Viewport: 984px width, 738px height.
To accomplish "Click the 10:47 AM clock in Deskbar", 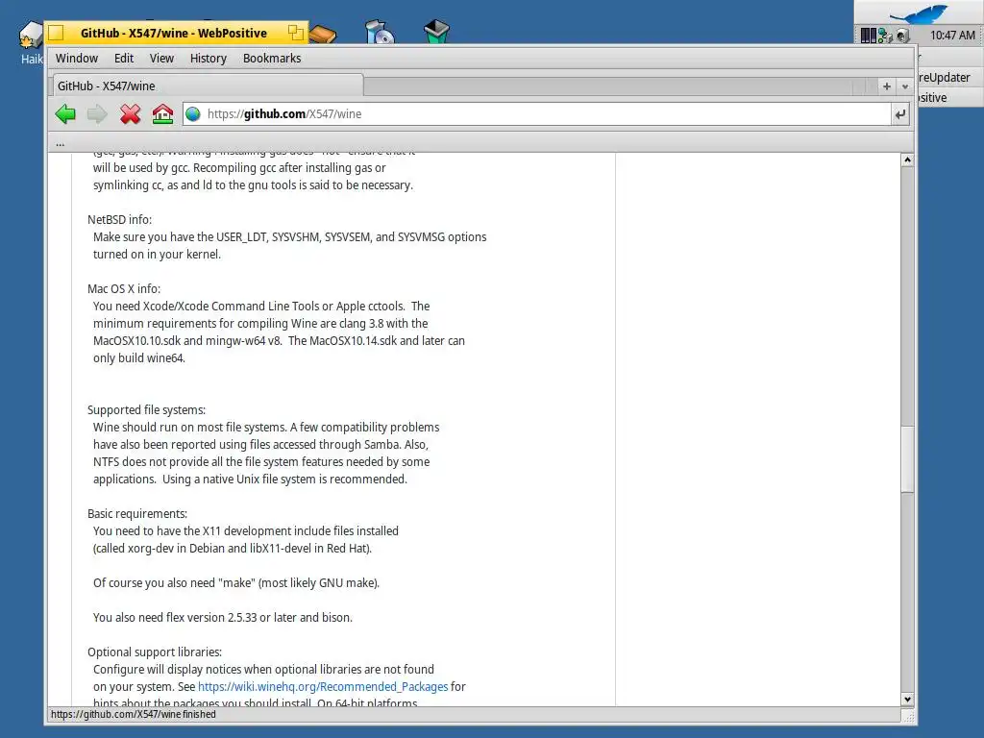I will coord(952,36).
